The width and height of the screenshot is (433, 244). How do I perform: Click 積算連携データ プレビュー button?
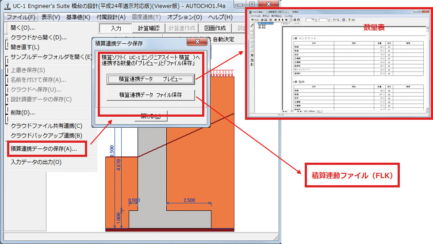click(x=151, y=79)
